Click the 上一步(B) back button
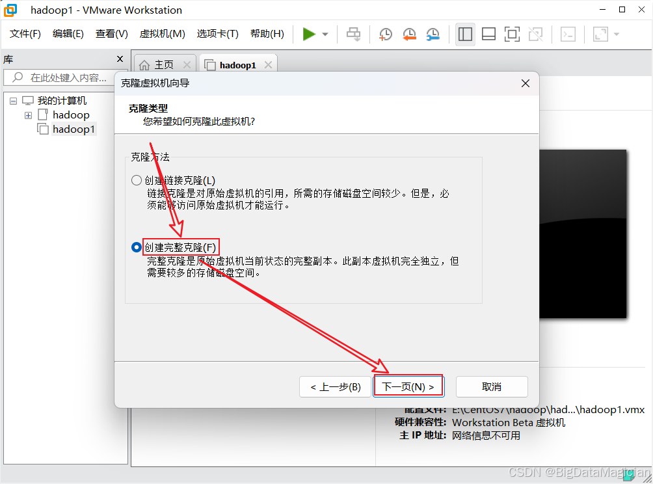Viewport: 653px width, 484px height. click(335, 387)
